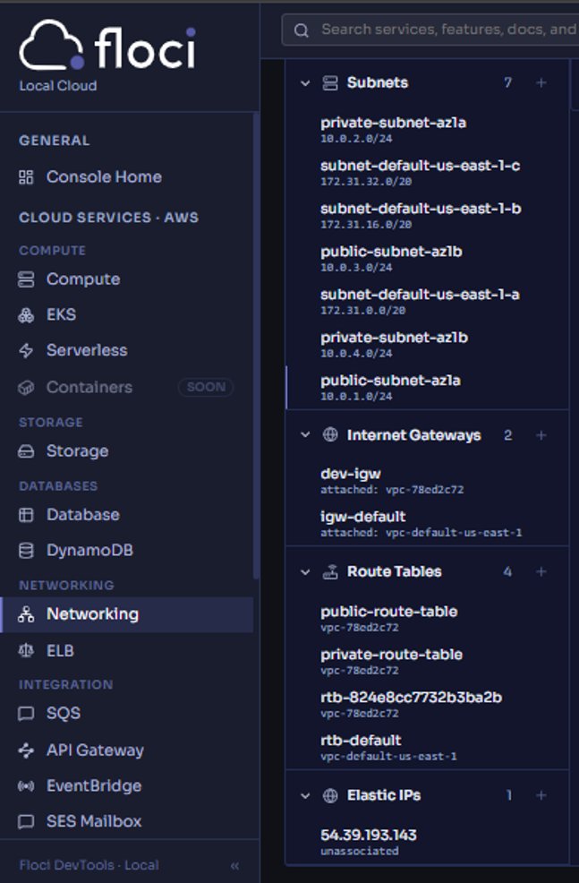
Task: Select subnet public-subnet-az1a
Action: 428,388
